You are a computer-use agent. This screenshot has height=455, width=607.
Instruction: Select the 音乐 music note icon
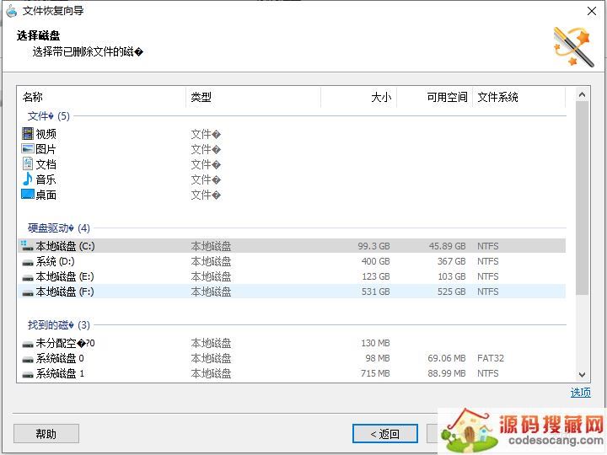28,179
